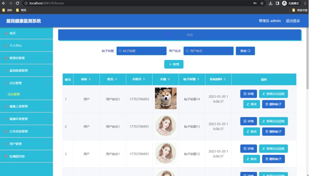Expand the 轮播图信息 menu chevron

[48, 156]
